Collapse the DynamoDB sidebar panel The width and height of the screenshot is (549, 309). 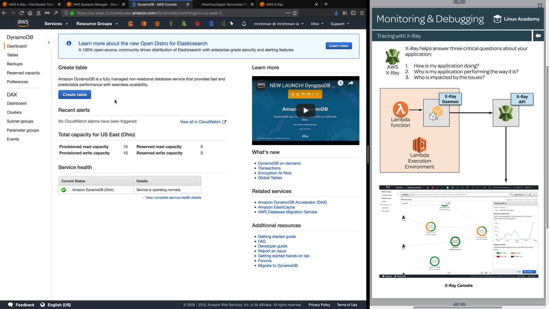point(49,43)
